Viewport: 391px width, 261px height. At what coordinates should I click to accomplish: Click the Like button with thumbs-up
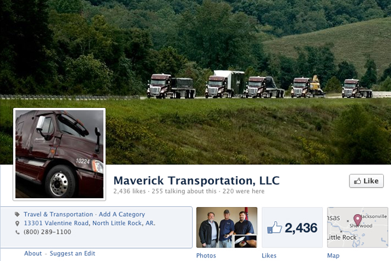366,181
